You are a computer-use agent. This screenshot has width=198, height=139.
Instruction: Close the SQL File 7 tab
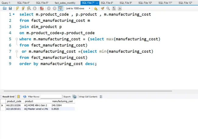pyautogui.click(x=97, y=3)
